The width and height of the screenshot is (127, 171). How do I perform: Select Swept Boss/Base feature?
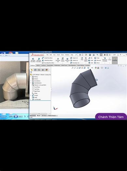[x=47, y=58]
